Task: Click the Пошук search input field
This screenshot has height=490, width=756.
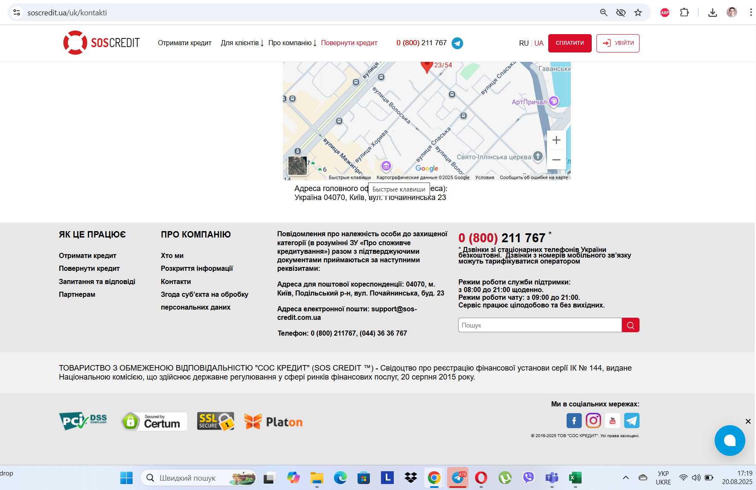Action: point(540,325)
